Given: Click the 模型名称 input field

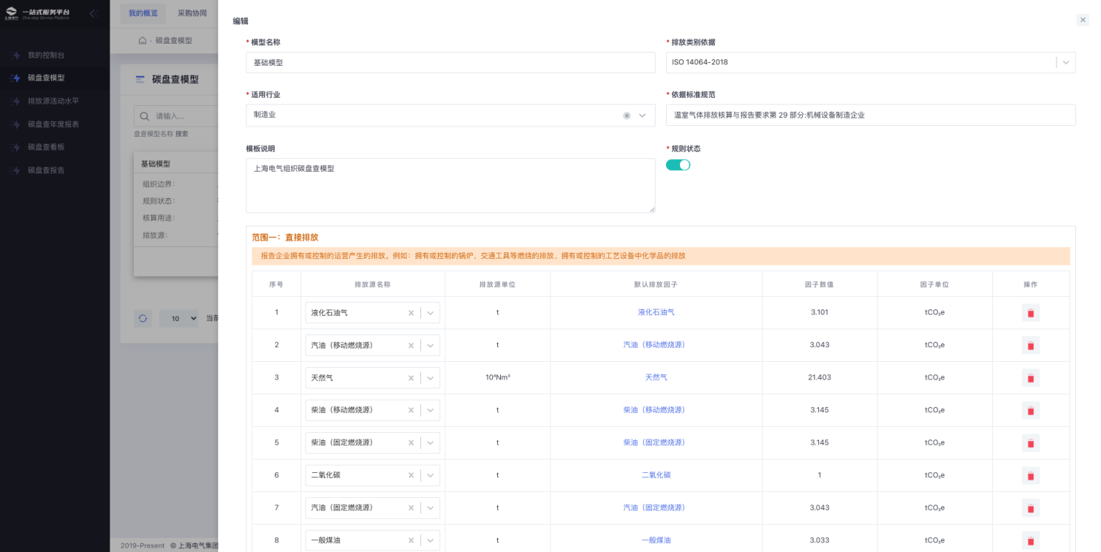Looking at the screenshot, I should (450, 63).
